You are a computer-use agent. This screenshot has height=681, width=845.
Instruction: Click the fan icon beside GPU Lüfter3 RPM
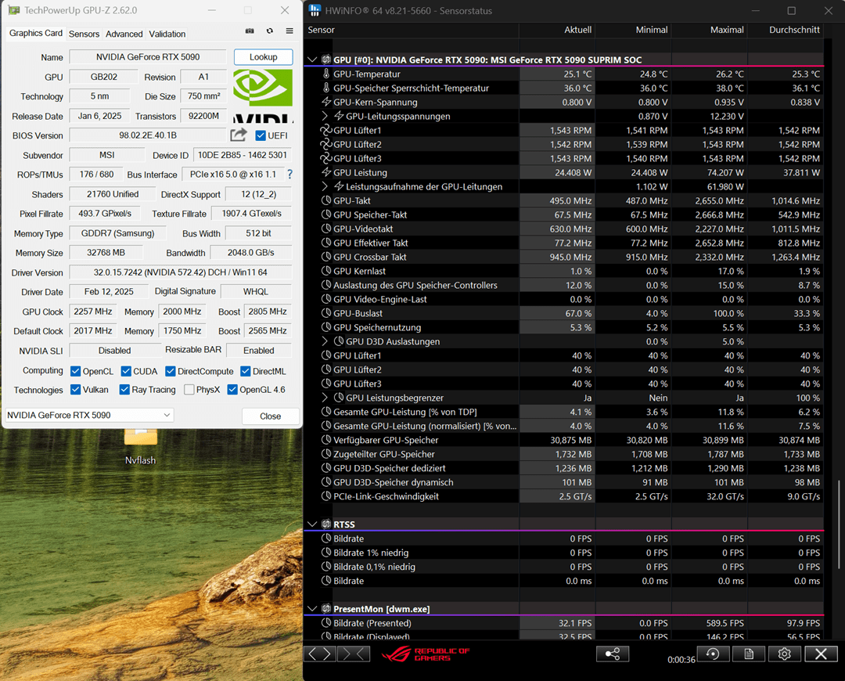[325, 159]
